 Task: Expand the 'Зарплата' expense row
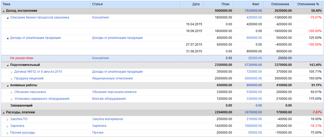coord(8,126)
